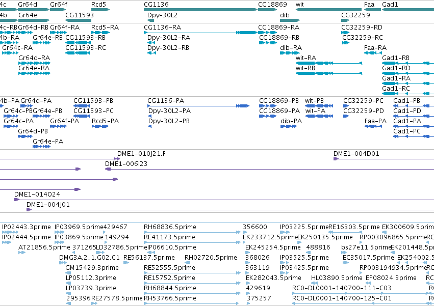Select transcript CG11593-RC

[78, 53]
